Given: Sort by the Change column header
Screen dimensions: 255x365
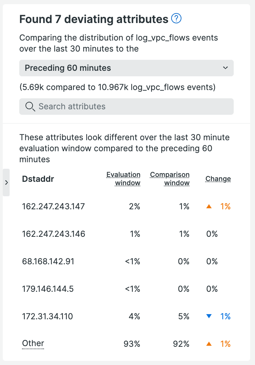Looking at the screenshot, I should [x=218, y=179].
